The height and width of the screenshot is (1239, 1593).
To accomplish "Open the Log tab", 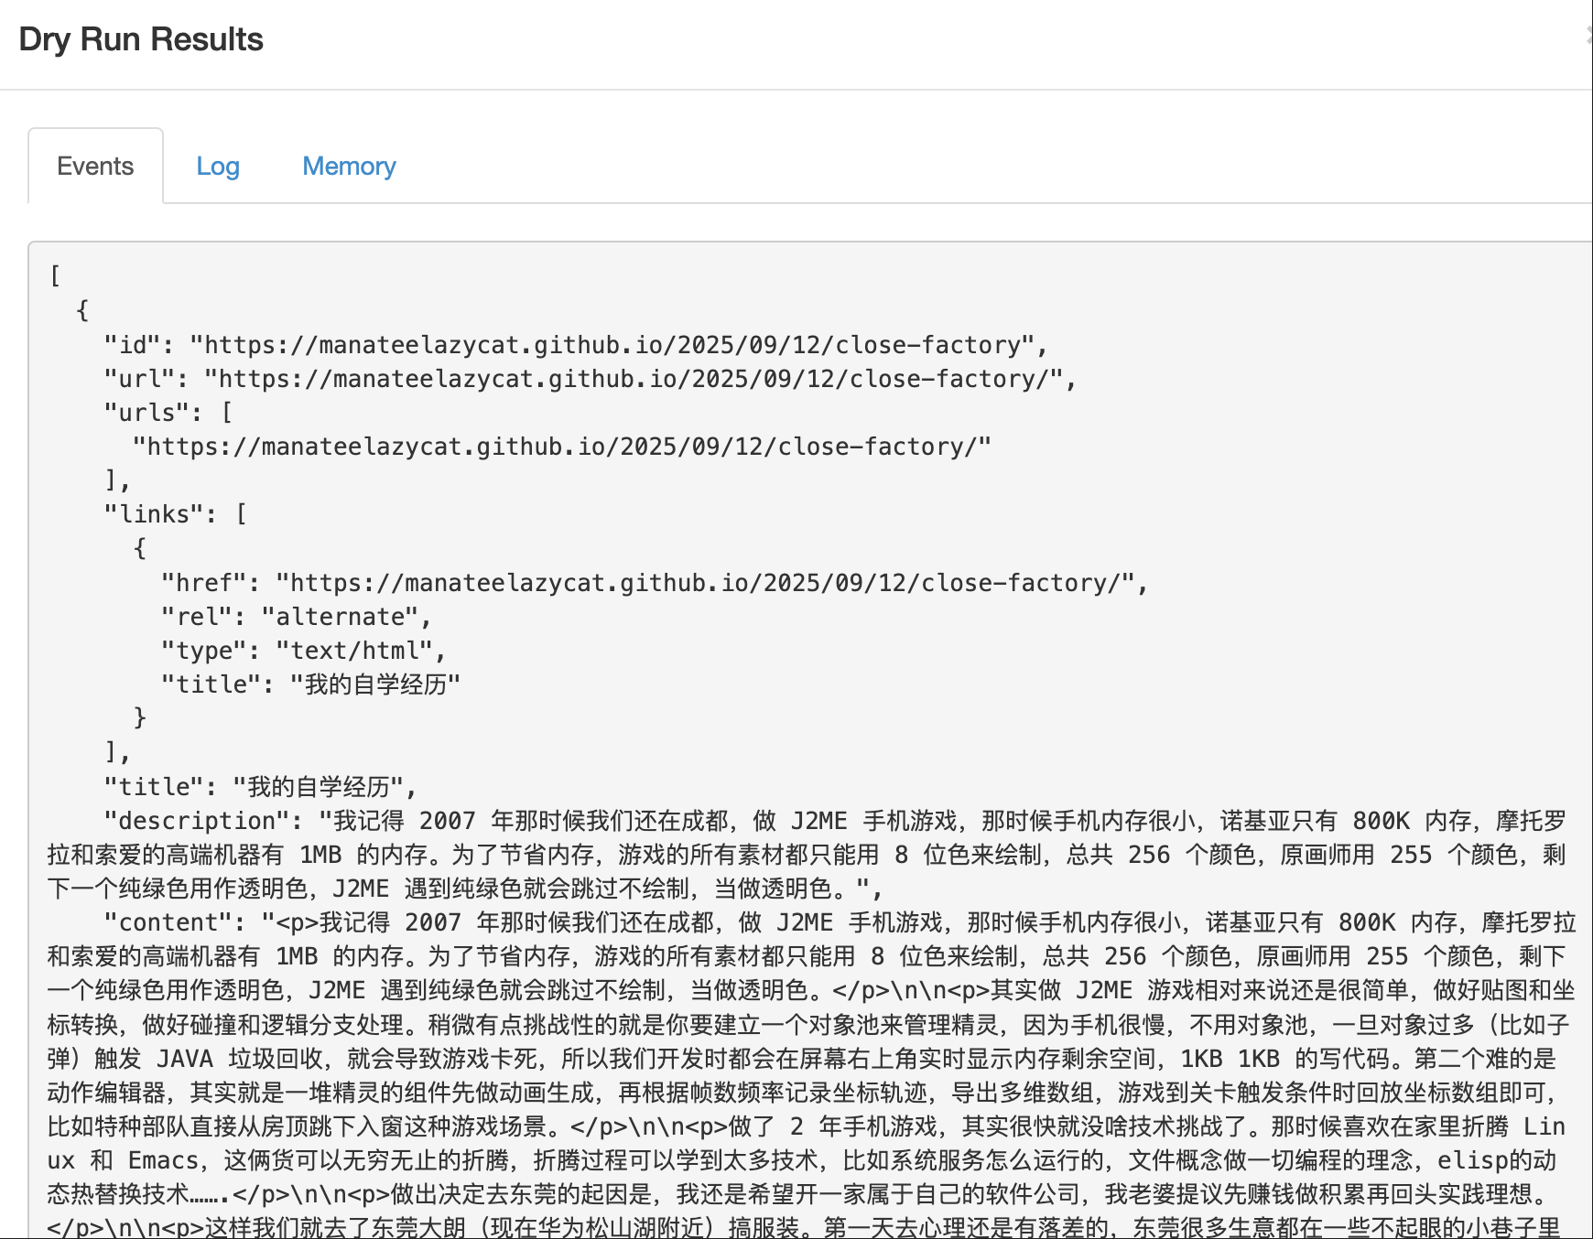I will (218, 166).
